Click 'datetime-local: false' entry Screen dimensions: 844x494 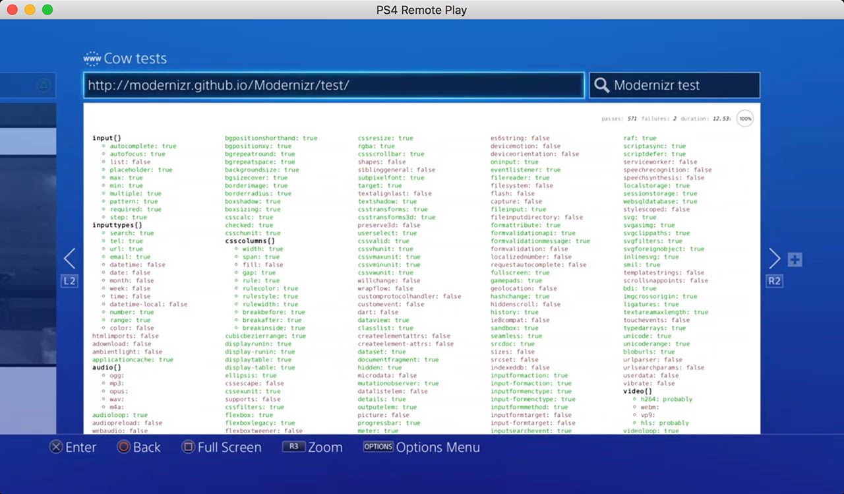(x=148, y=305)
